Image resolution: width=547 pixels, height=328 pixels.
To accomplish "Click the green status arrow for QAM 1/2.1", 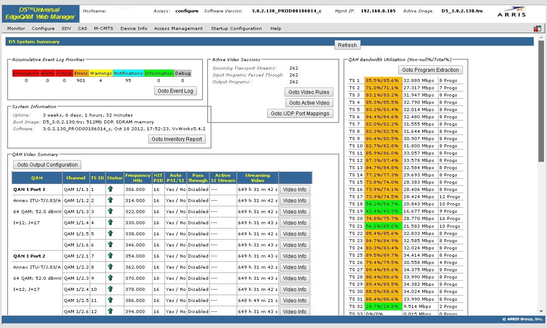I will (x=110, y=255).
